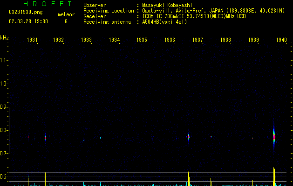
Task: Click the 0.9 kHz frequency label
Action: (x=3, y=107)
